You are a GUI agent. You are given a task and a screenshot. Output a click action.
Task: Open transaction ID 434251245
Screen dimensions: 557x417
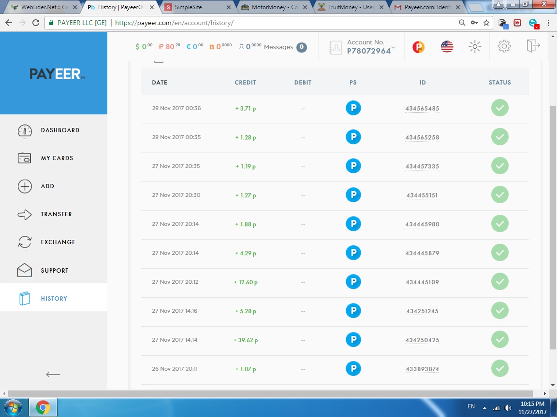(x=422, y=311)
